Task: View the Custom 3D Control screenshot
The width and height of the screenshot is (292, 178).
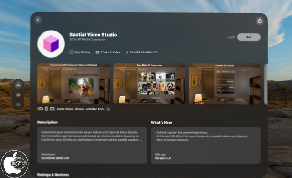Action: [x=224, y=84]
